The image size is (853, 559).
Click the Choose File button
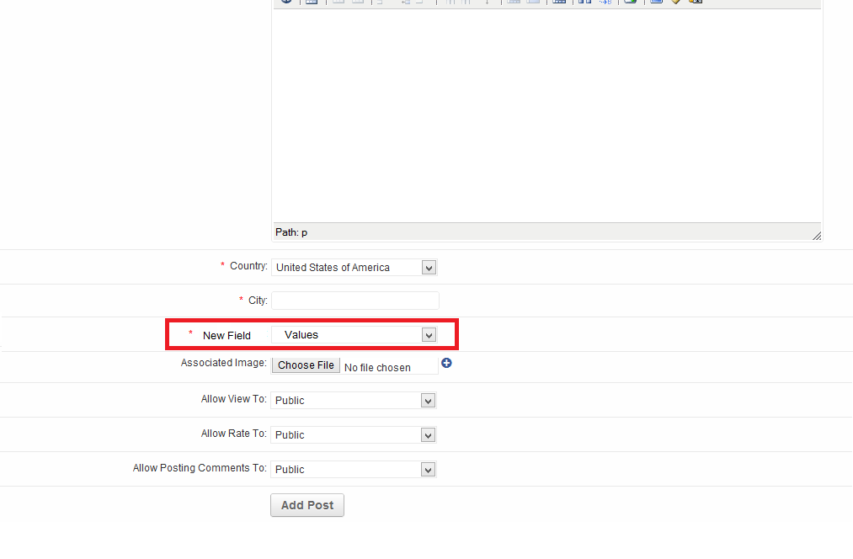click(x=307, y=365)
